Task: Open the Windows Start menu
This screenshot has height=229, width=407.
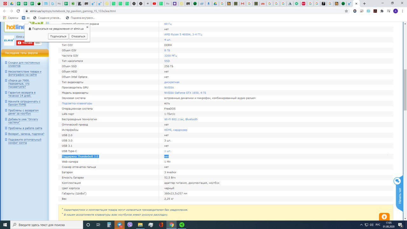Action: pyautogui.click(x=5, y=225)
